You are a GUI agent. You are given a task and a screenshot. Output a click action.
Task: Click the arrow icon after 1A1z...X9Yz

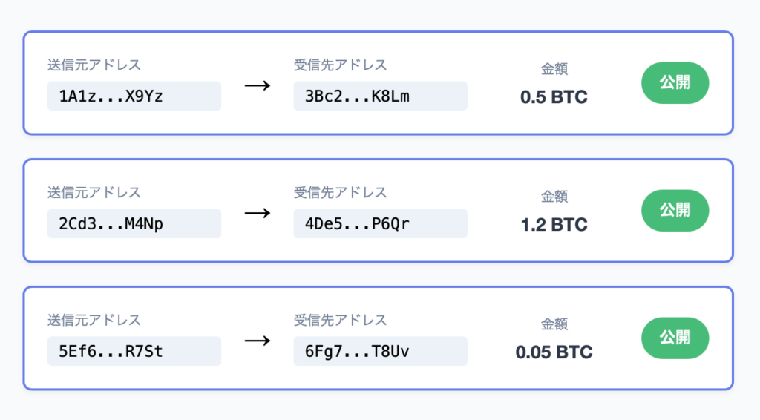pos(257,85)
